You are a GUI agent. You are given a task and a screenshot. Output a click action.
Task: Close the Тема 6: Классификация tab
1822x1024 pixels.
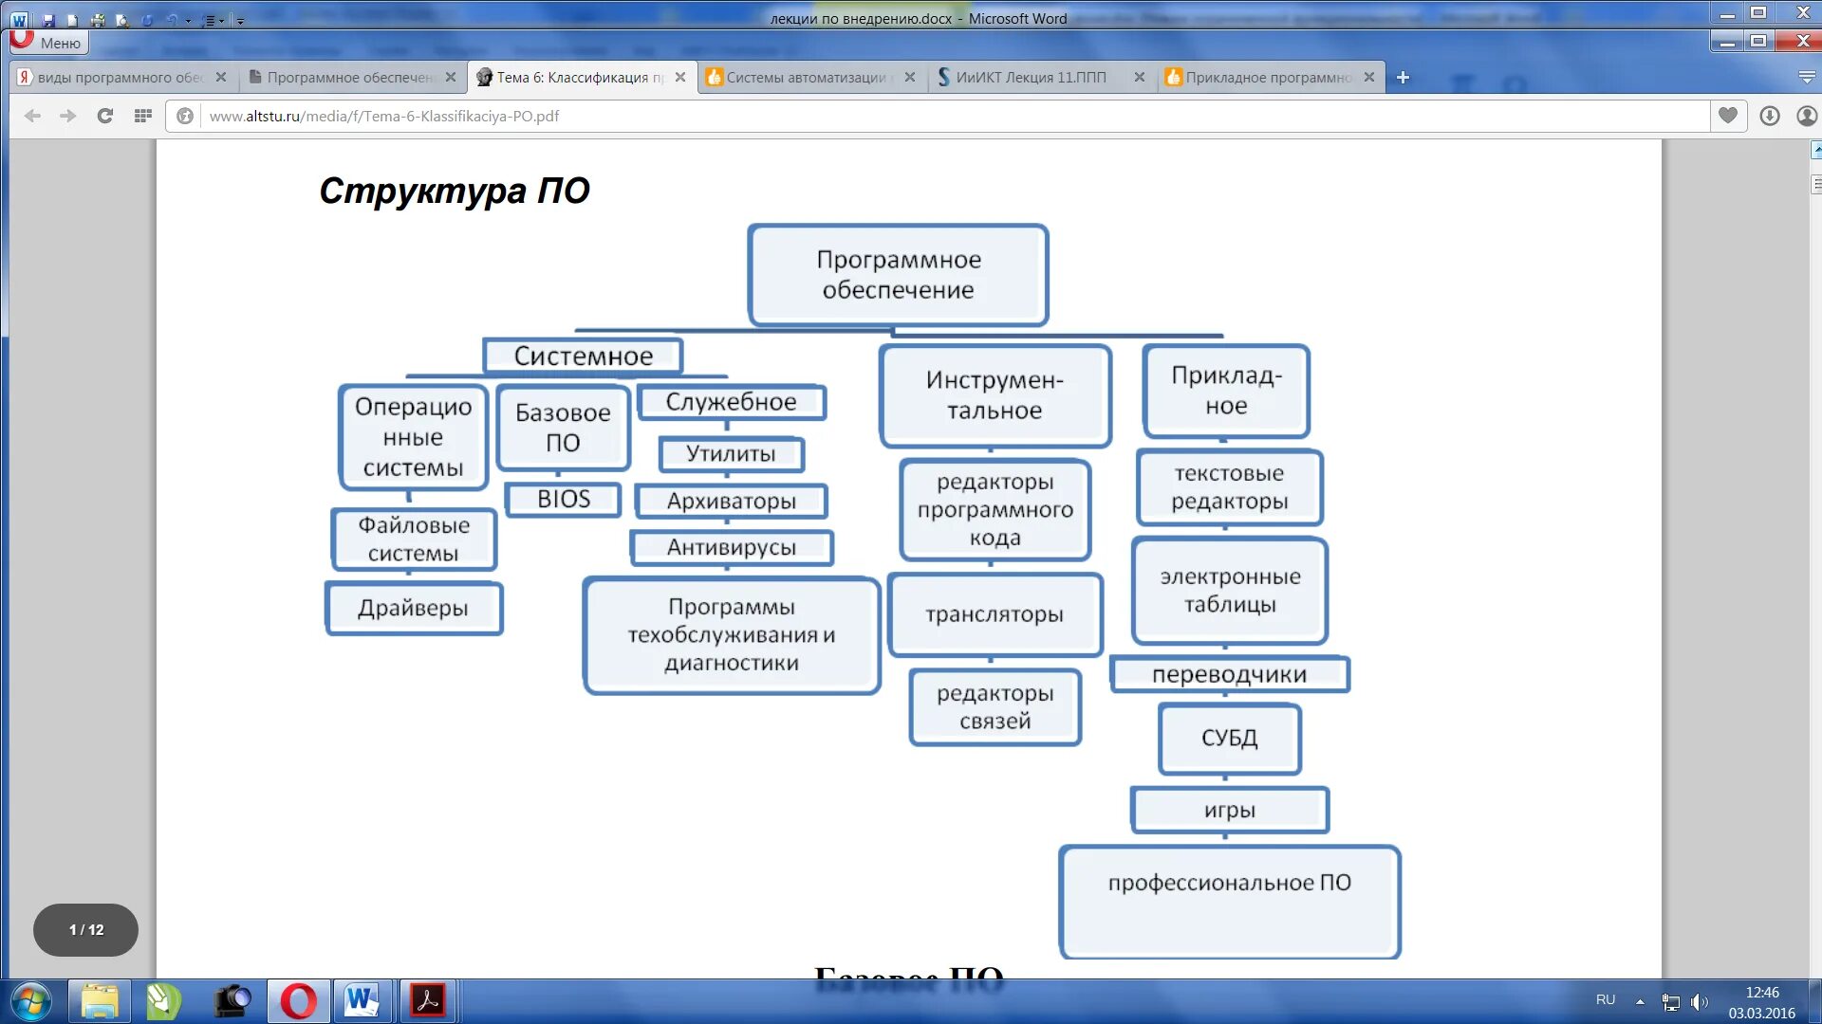tap(680, 78)
